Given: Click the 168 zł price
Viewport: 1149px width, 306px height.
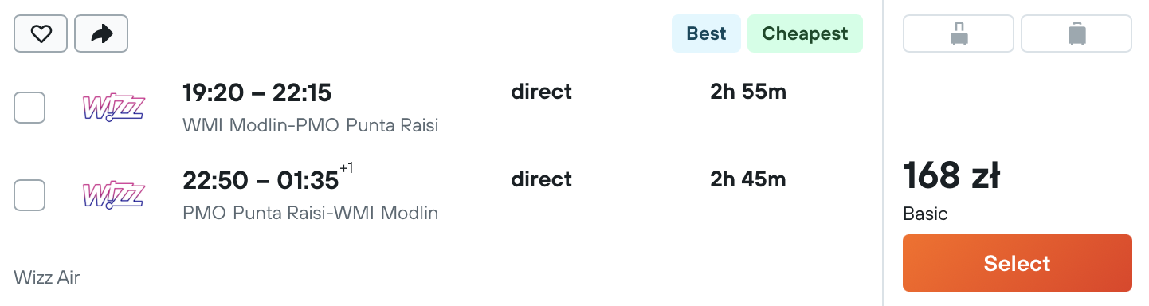Looking at the screenshot, I should [x=951, y=176].
